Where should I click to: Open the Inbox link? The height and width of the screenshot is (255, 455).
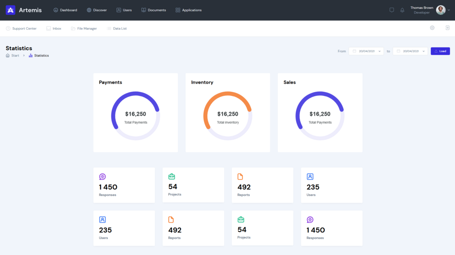click(x=54, y=28)
